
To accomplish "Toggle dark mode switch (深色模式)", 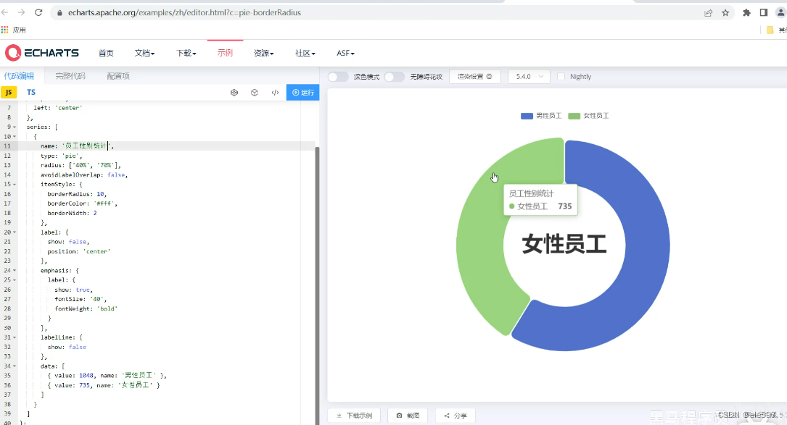I will click(x=338, y=77).
